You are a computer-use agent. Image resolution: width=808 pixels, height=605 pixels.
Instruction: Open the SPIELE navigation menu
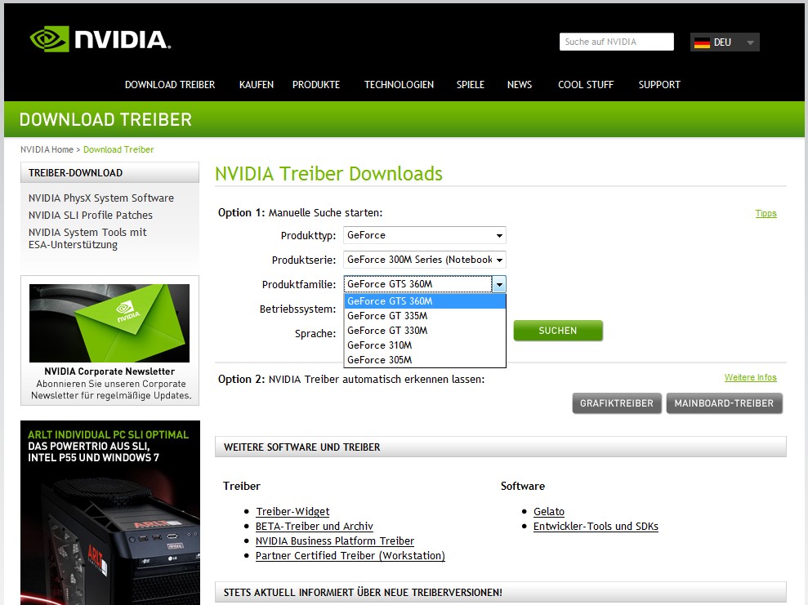tap(470, 84)
